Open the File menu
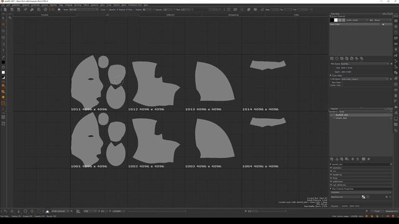 tap(2, 5)
